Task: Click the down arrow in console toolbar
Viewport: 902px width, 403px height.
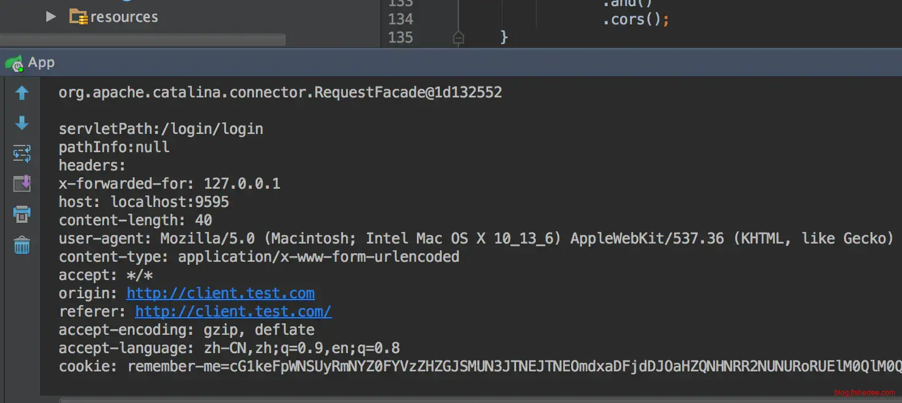Action: [22, 124]
